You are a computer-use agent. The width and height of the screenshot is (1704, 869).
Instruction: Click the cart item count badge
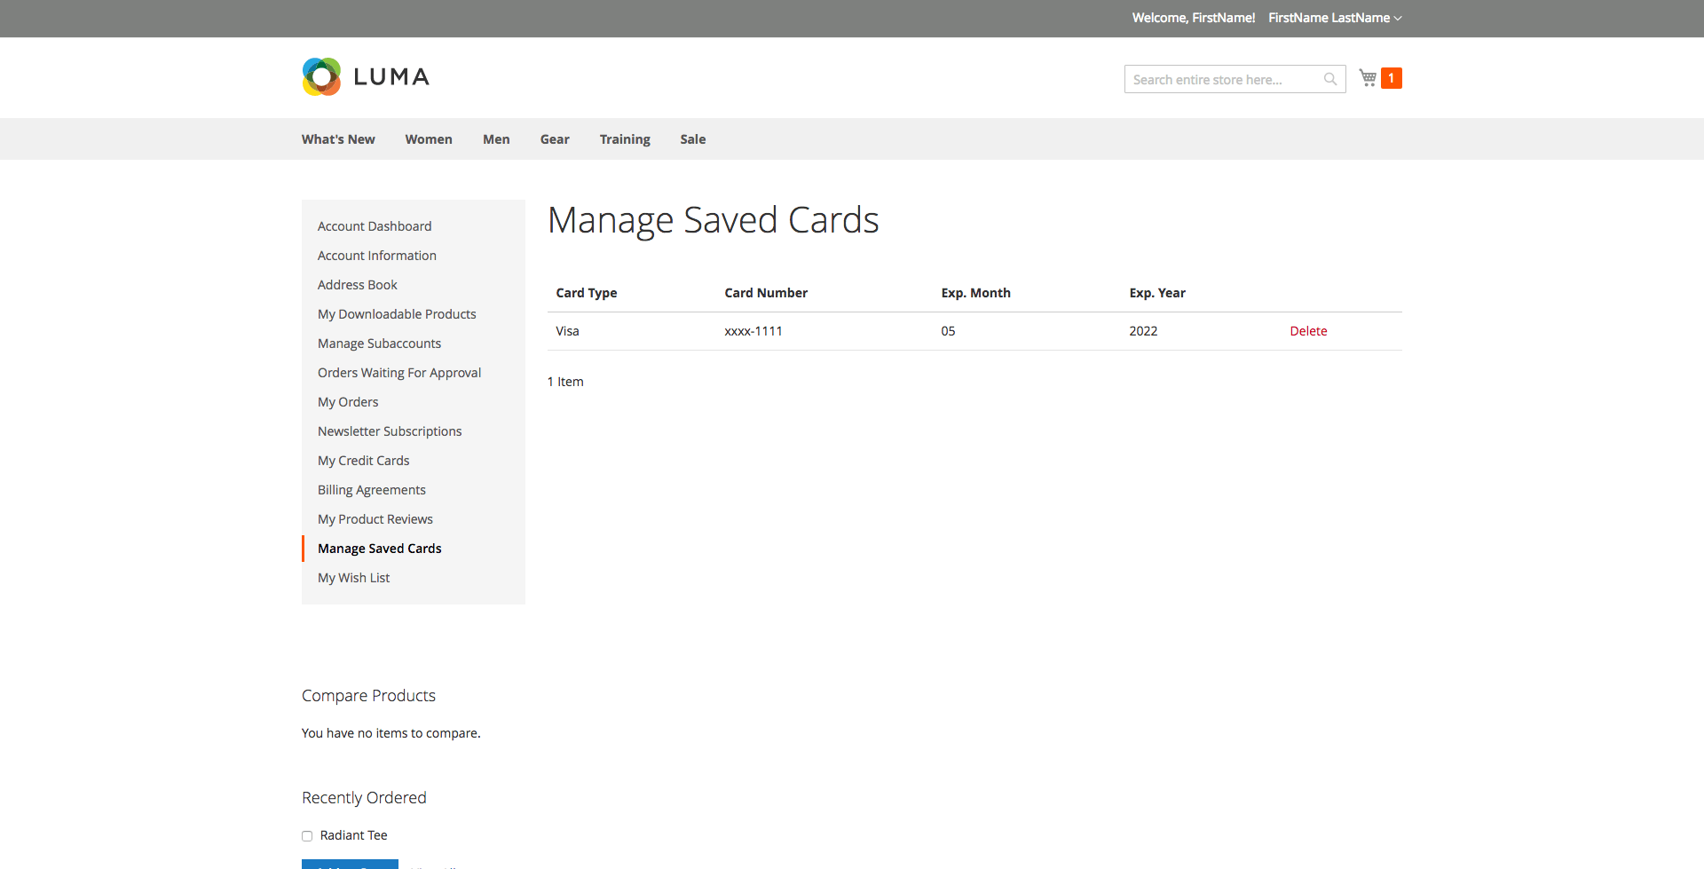1391,78
